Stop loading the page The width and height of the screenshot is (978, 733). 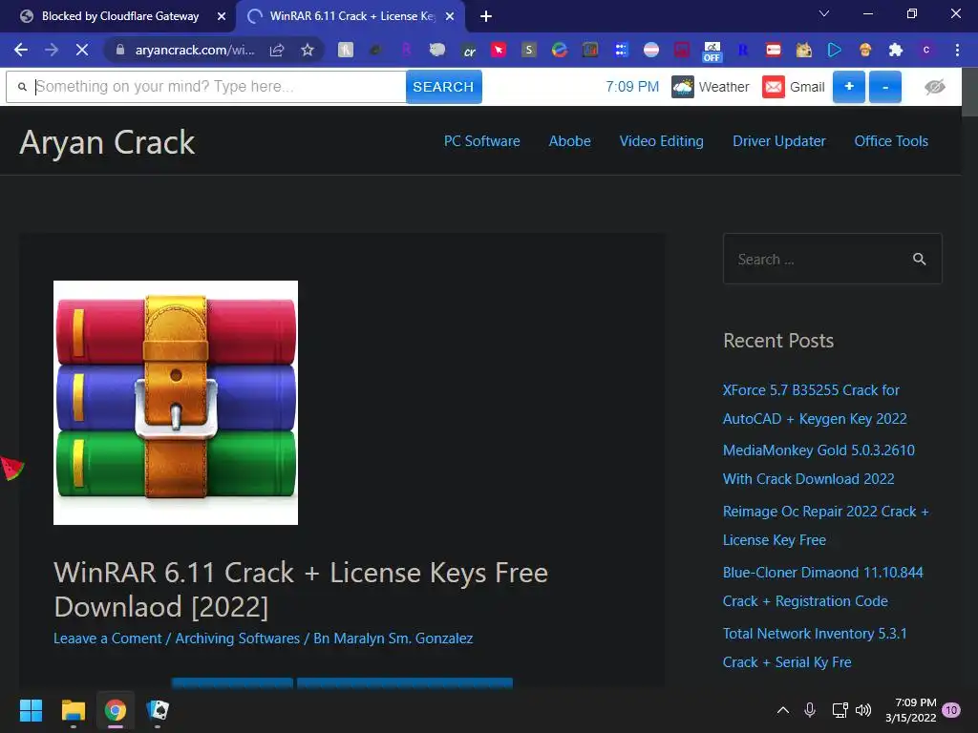(82, 50)
